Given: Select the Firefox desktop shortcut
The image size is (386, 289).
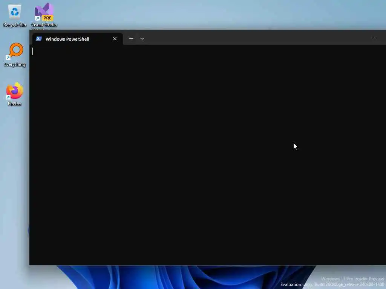Looking at the screenshot, I should [x=15, y=94].
